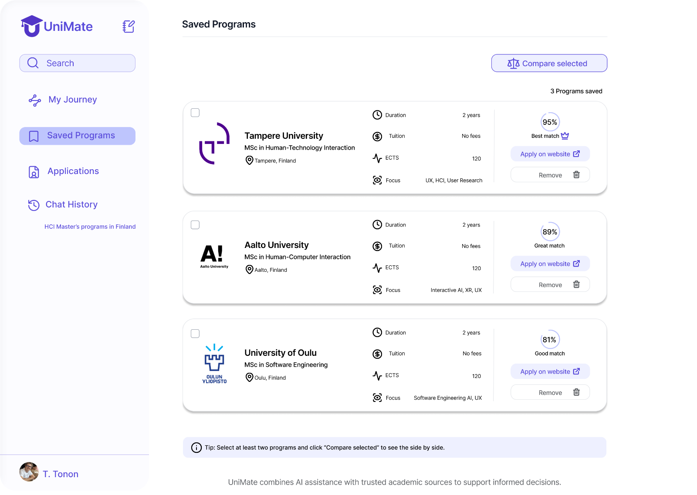697x495 pixels.
Task: Click the My Journey route icon
Action: 35,100
